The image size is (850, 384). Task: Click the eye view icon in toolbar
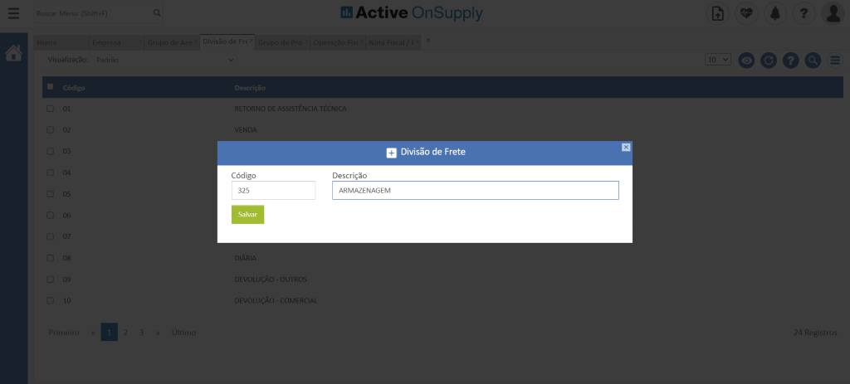pos(747,60)
